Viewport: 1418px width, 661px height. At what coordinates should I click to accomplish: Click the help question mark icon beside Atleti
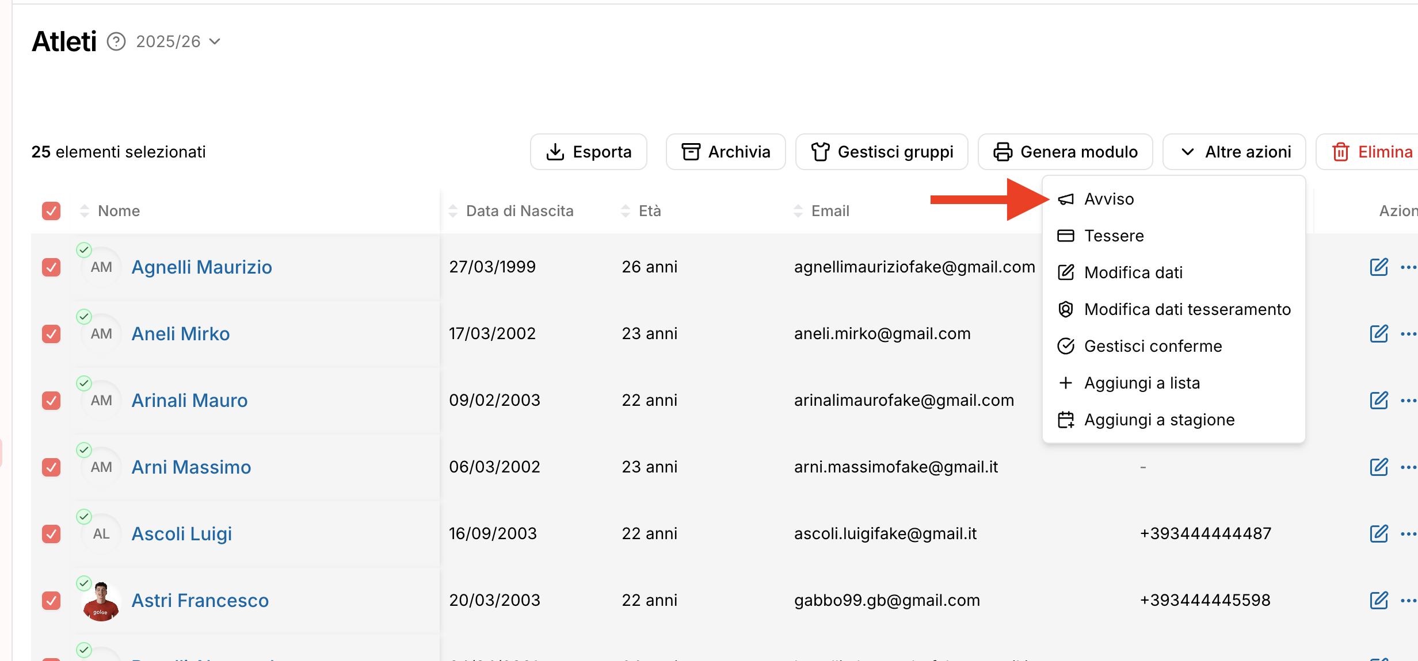click(116, 41)
